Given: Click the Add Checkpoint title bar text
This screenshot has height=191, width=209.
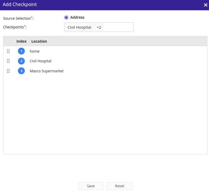Looking at the screenshot, I should coord(20,5).
